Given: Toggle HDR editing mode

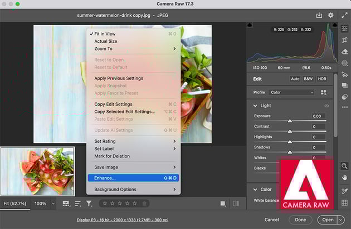Looking at the screenshot, I should click(x=322, y=79).
